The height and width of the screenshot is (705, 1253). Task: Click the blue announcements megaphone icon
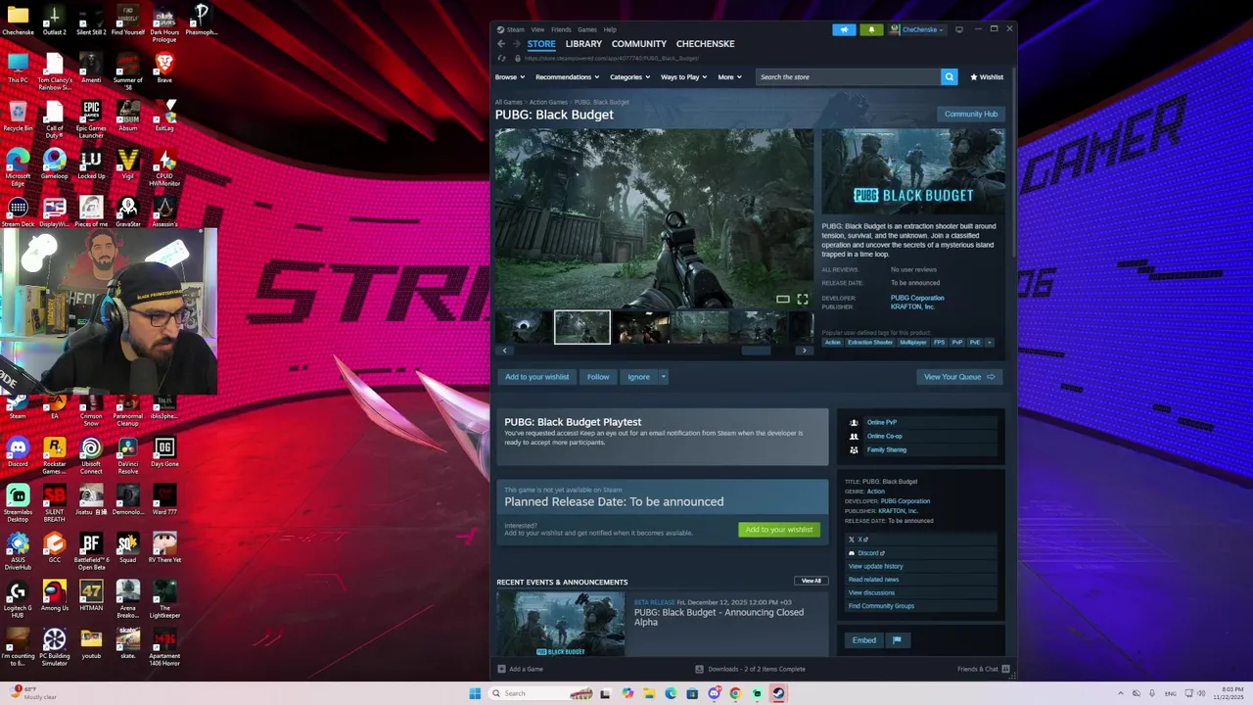pyautogui.click(x=844, y=29)
